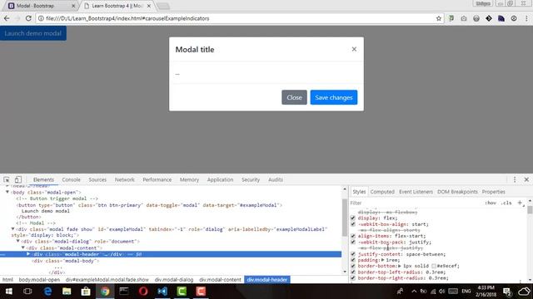The width and height of the screenshot is (533, 299).
Task: Click the site info icon in address bar
Action: coord(41,18)
